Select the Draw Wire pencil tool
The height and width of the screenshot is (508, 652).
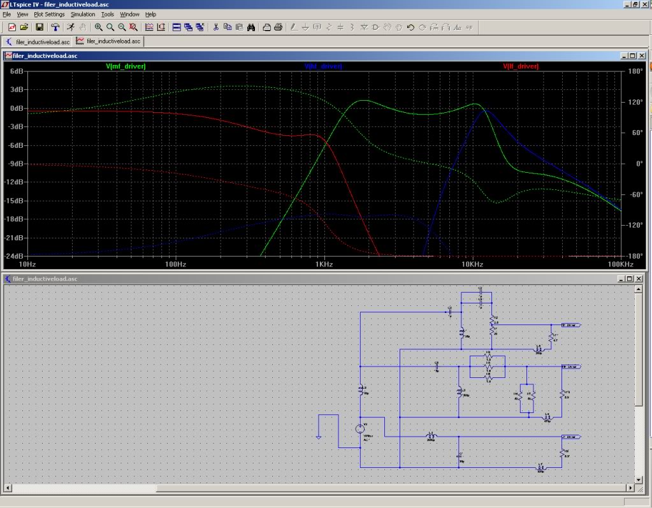[294, 27]
